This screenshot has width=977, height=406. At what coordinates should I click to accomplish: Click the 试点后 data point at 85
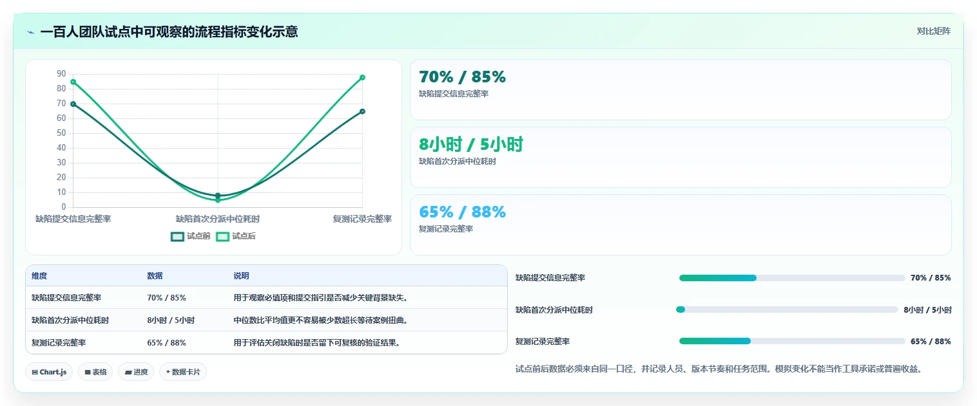[x=73, y=82]
